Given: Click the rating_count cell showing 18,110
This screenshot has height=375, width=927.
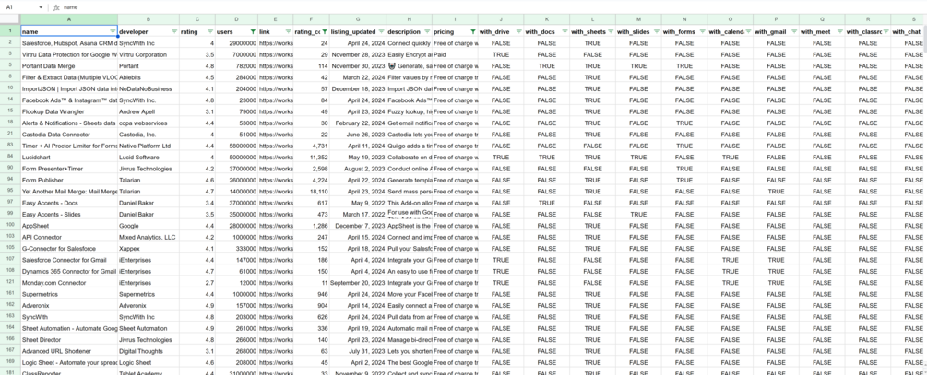Looking at the screenshot, I should [x=312, y=192].
